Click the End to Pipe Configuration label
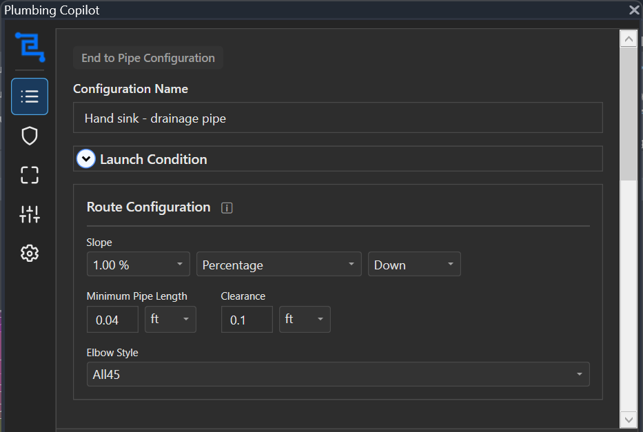Viewport: 643px width, 432px height. 148,58
